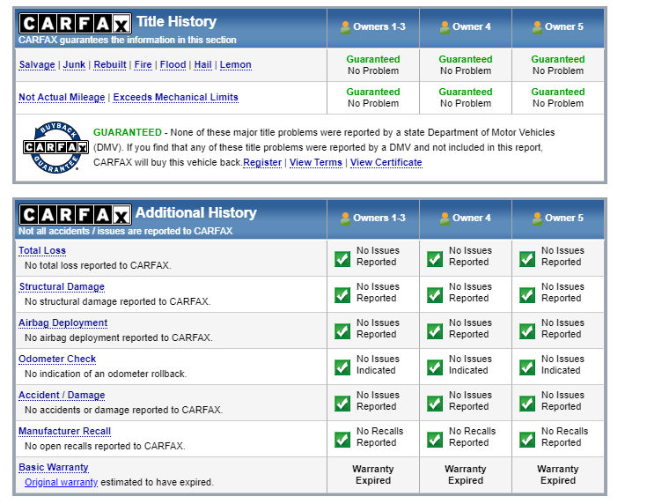Click the Owners 1-3 person icon in Title History
The image size is (669, 504).
[x=345, y=27]
